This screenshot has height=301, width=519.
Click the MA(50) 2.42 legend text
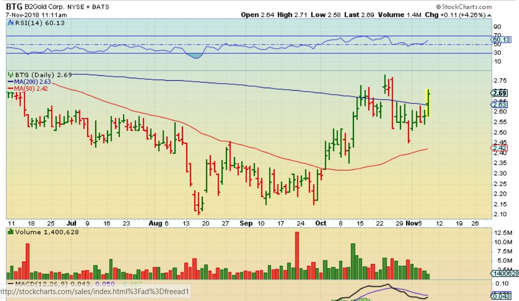coord(31,89)
